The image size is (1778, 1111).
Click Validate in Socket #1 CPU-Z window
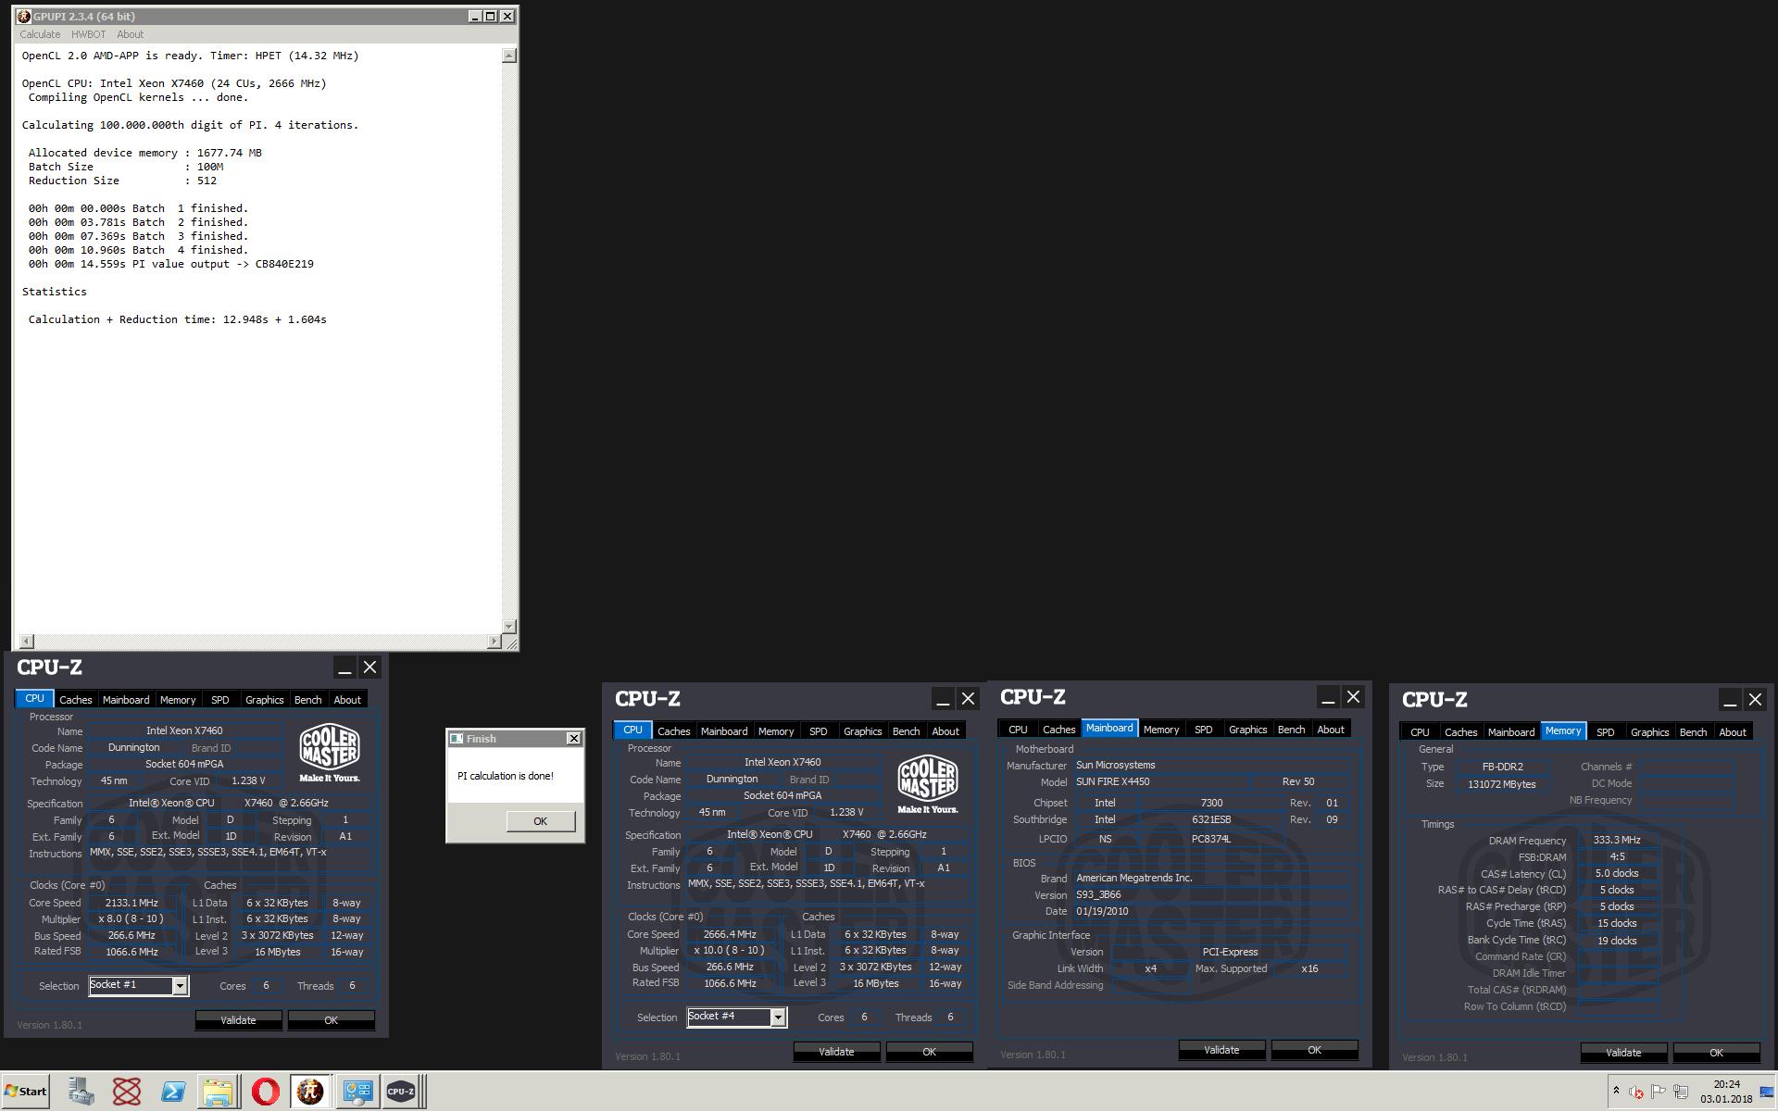click(x=238, y=1020)
